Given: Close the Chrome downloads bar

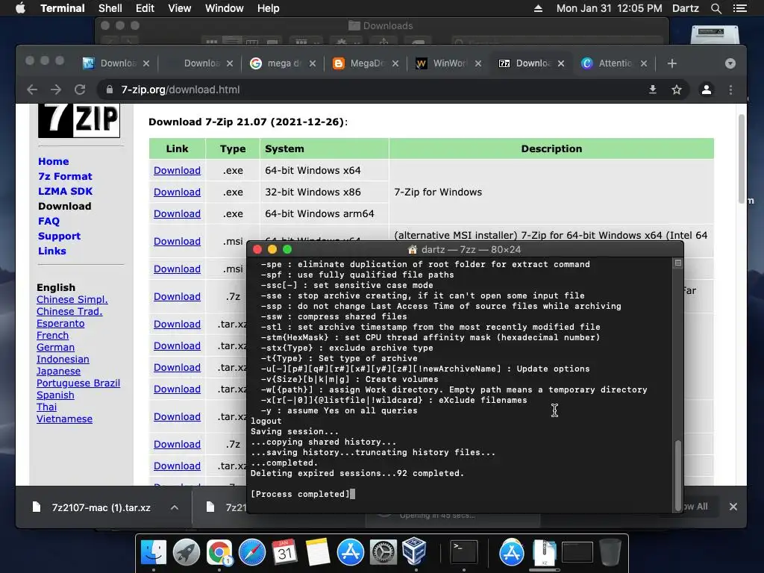Looking at the screenshot, I should (x=733, y=507).
